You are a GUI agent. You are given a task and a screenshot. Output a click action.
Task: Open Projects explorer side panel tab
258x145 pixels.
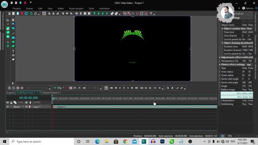click(3, 21)
